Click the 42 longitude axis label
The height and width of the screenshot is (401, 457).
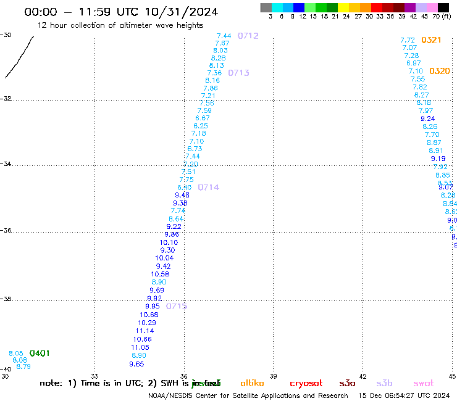[x=363, y=376]
